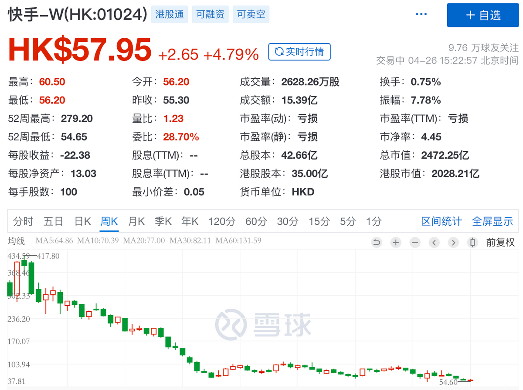The width and height of the screenshot is (523, 390).
Task: Select the 分时 intraday tab
Action: pos(23,221)
